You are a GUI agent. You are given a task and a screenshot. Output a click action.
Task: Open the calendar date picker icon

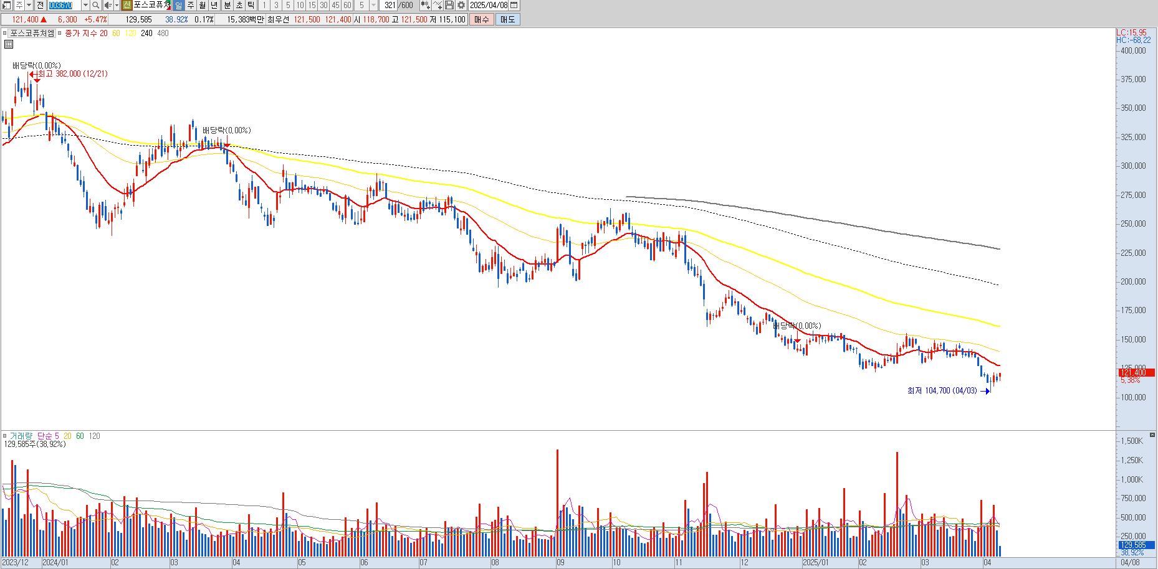click(514, 5)
